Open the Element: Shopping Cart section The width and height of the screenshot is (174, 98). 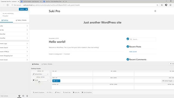tap(14, 56)
